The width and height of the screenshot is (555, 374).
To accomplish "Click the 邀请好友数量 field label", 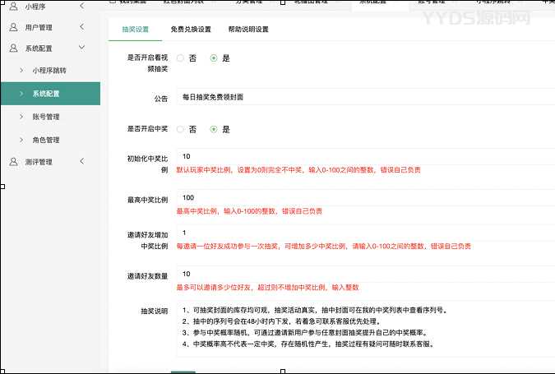I will tap(148, 276).
